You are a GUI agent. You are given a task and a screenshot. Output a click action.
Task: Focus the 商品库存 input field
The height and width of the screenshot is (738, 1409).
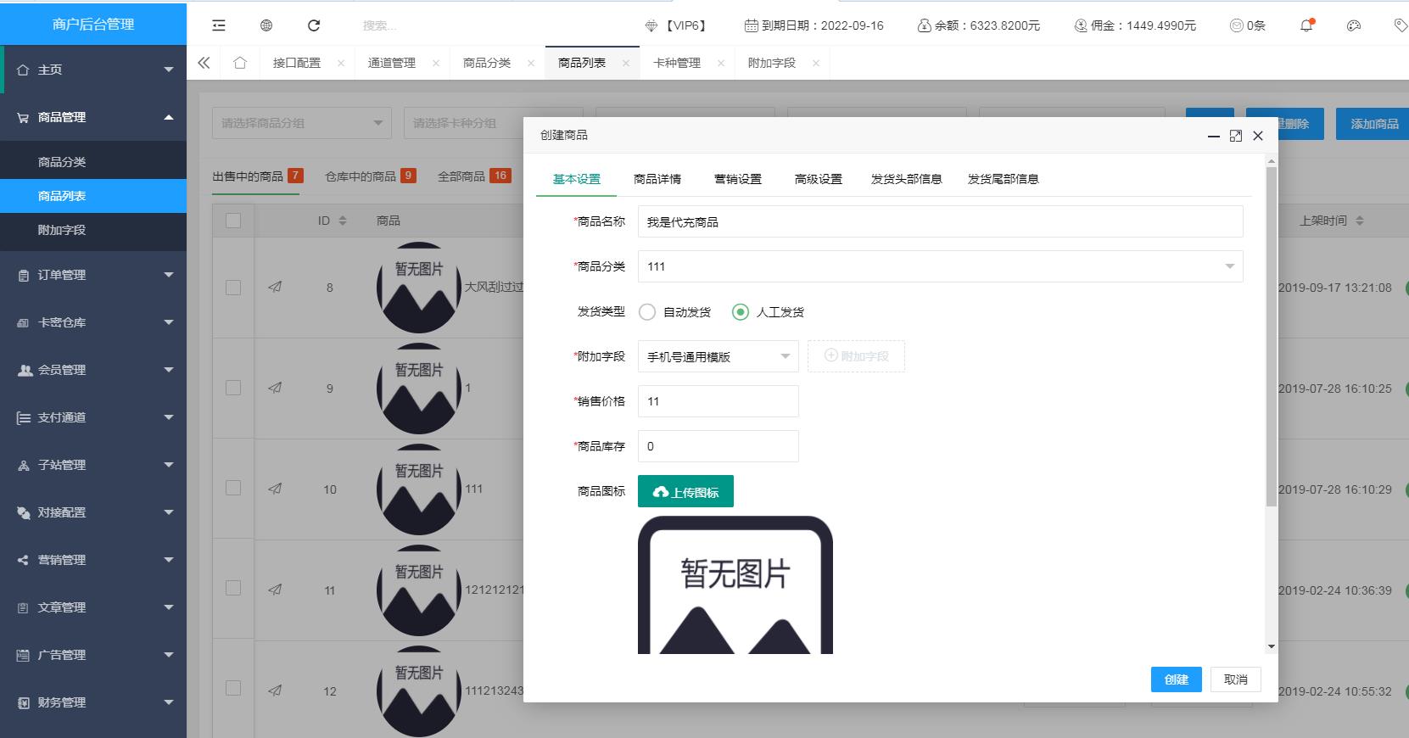718,446
